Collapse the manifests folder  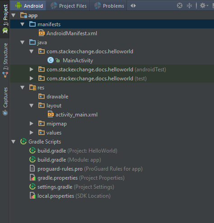pos(23,24)
